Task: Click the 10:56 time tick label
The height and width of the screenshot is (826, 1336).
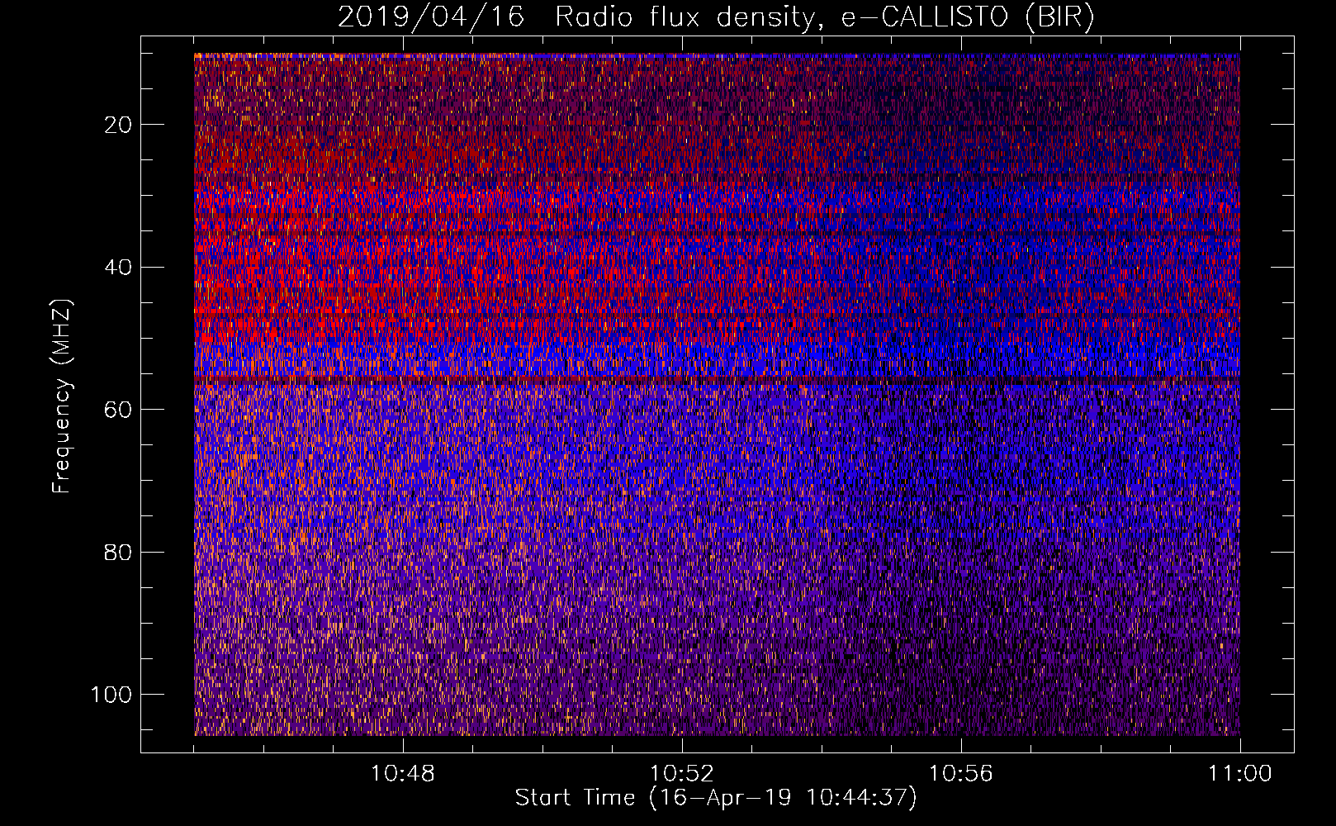Action: (x=960, y=774)
